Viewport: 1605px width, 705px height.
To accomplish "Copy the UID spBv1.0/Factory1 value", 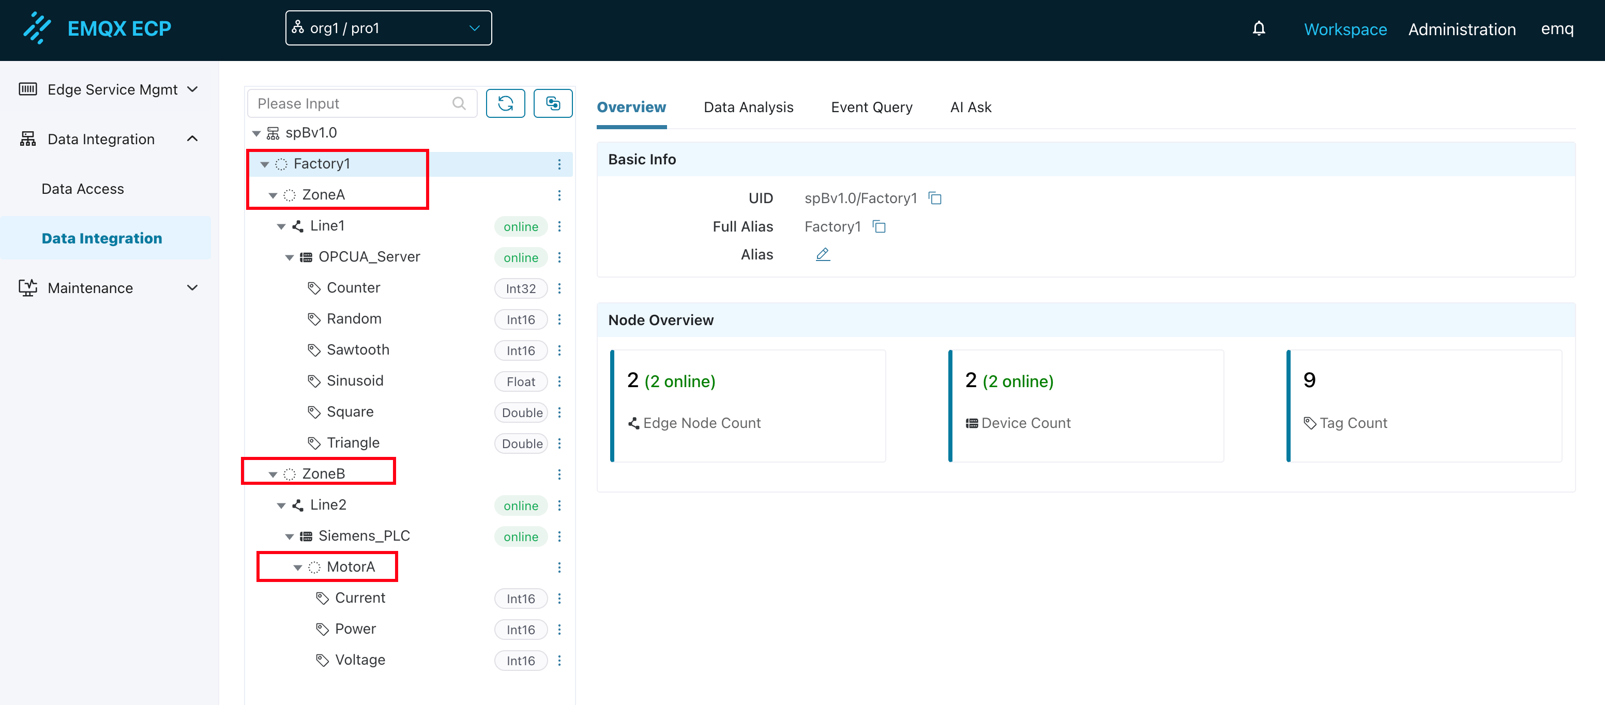I will 934,198.
